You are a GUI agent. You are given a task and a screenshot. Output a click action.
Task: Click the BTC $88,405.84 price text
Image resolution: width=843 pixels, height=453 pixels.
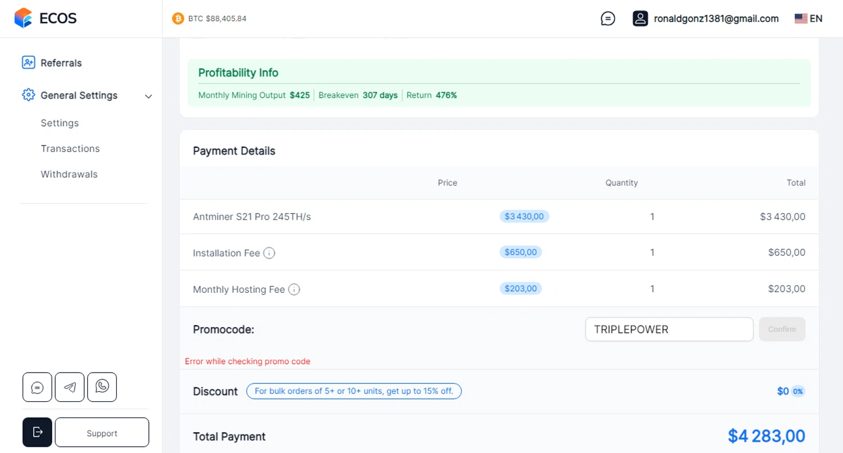[217, 19]
